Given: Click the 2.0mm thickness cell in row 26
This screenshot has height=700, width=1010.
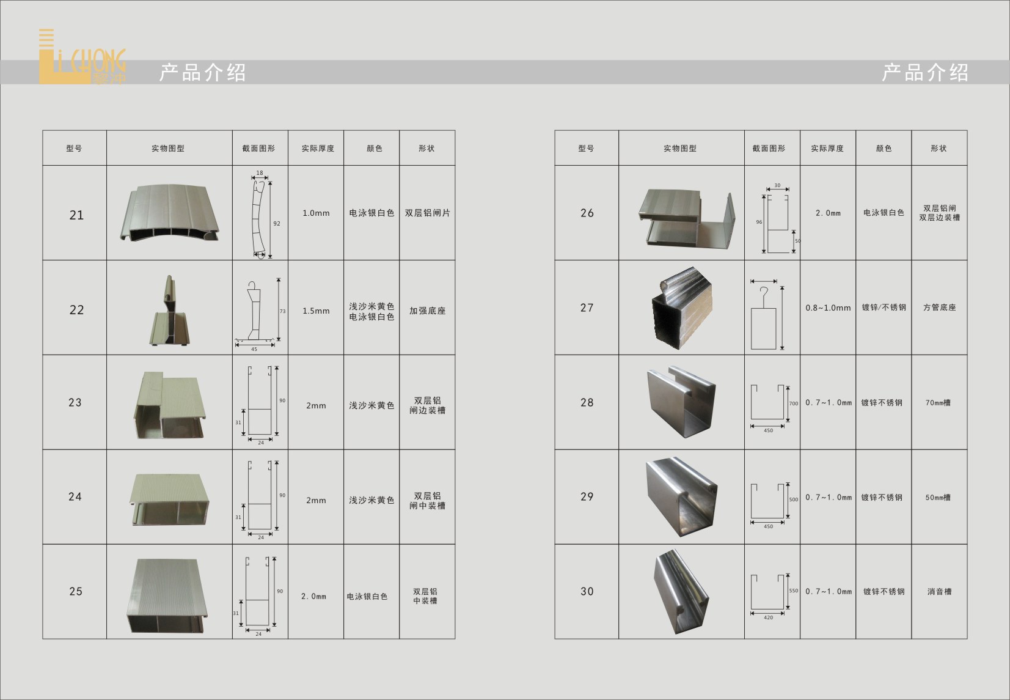Looking at the screenshot, I should click(828, 213).
